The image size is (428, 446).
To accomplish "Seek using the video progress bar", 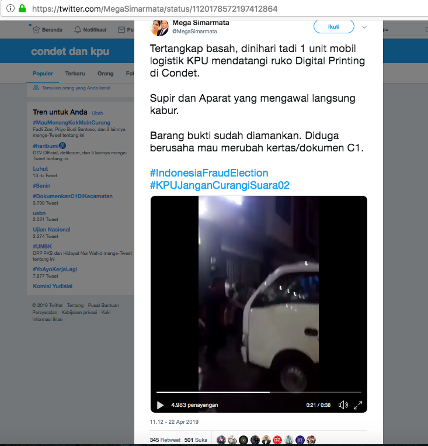I will pyautogui.click(x=259, y=392).
